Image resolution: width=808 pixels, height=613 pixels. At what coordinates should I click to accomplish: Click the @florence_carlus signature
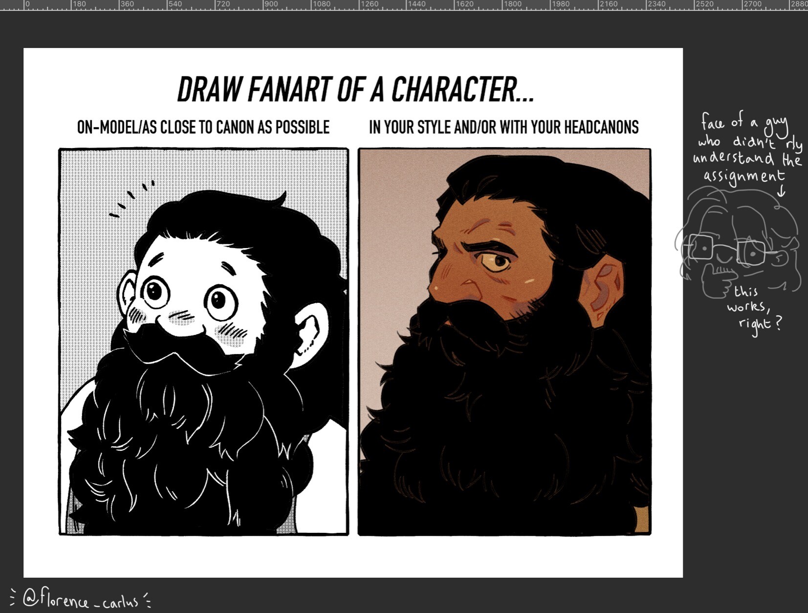pos(81,598)
